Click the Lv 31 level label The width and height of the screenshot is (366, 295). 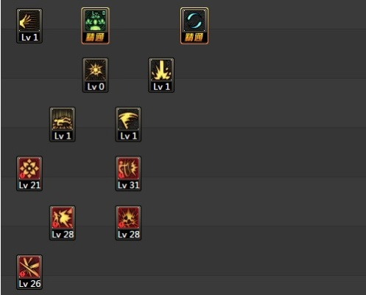coord(128,185)
